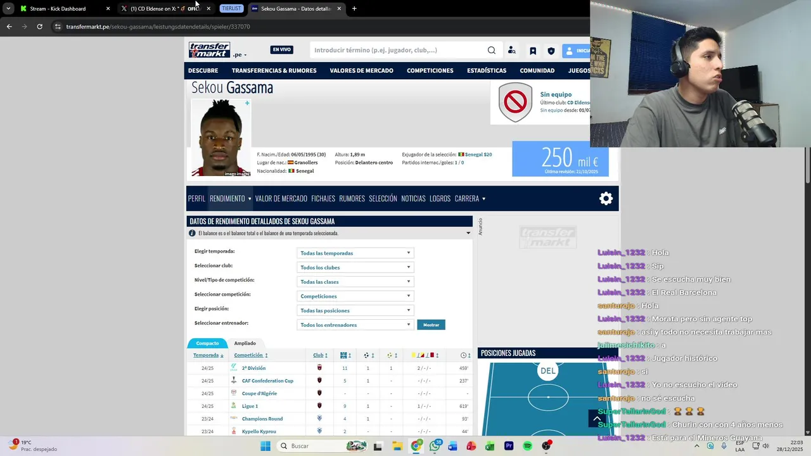
Task: Open the 2ª División competition link
Action: [x=253, y=368]
